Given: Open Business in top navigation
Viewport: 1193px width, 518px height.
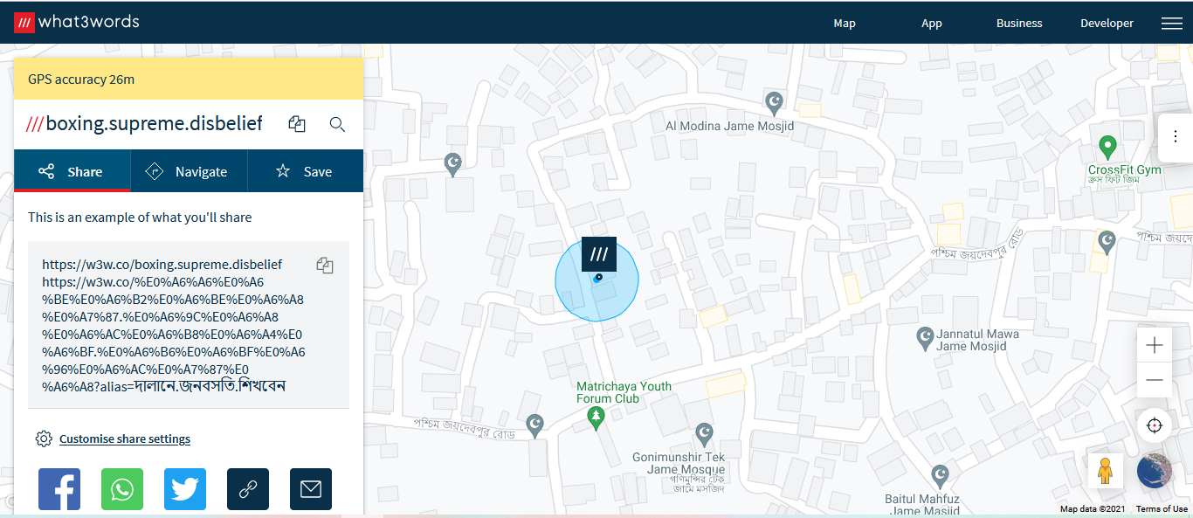Looking at the screenshot, I should pyautogui.click(x=1019, y=24).
